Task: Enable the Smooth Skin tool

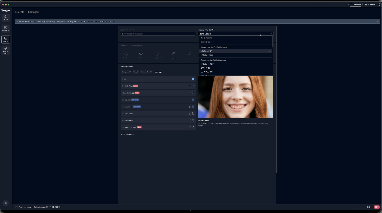Action: pos(193,106)
